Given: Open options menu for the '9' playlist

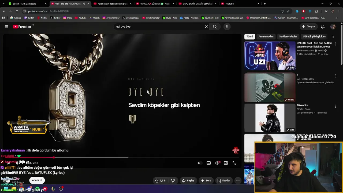Looking at the screenshot, I should (x=335, y=76).
